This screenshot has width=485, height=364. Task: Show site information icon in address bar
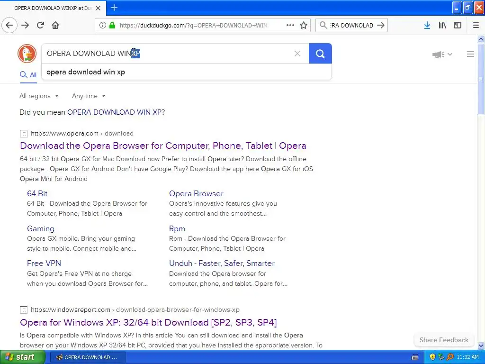point(102,25)
